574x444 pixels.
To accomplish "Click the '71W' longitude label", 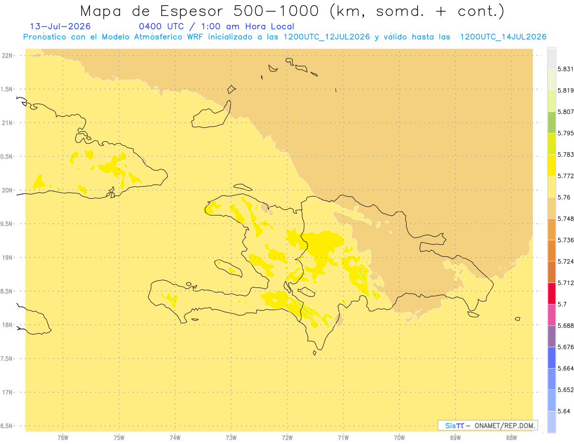I will (x=343, y=438).
